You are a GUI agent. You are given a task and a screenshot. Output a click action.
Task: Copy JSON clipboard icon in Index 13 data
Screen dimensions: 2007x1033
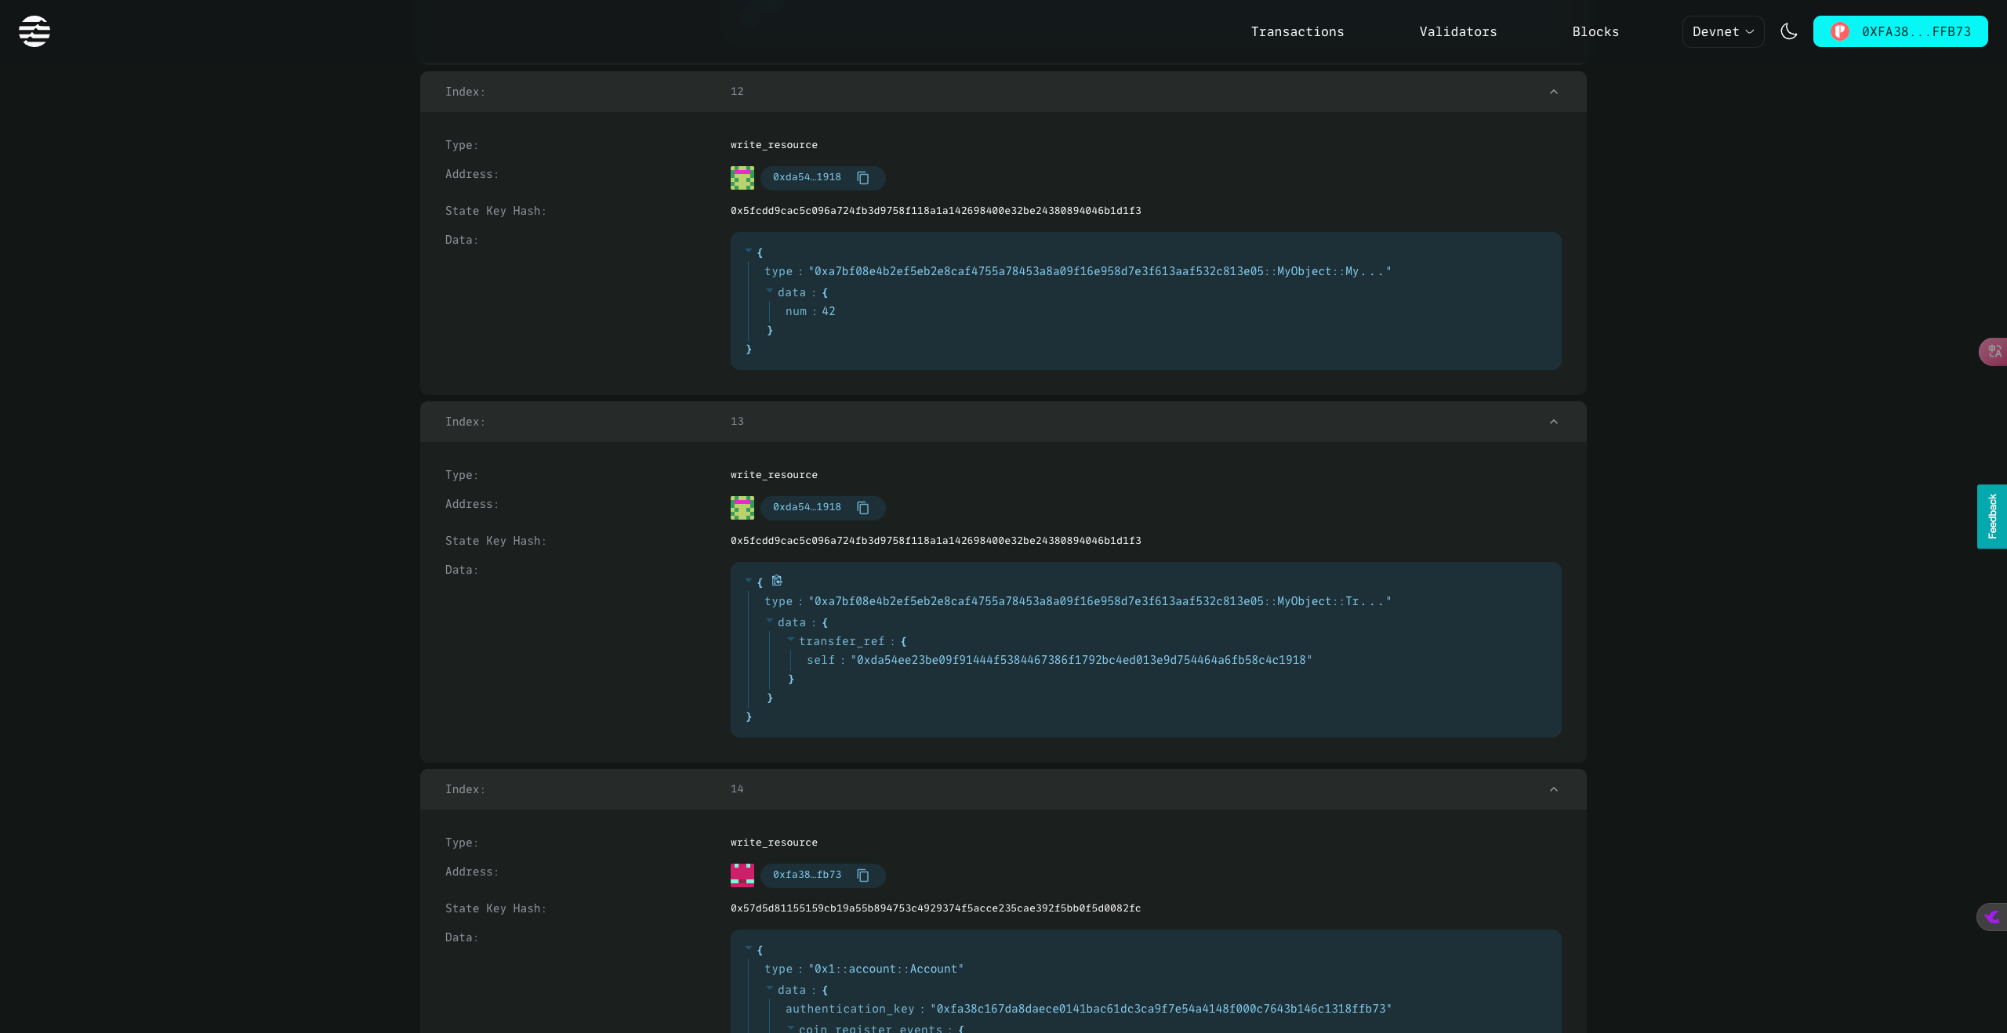point(777,581)
